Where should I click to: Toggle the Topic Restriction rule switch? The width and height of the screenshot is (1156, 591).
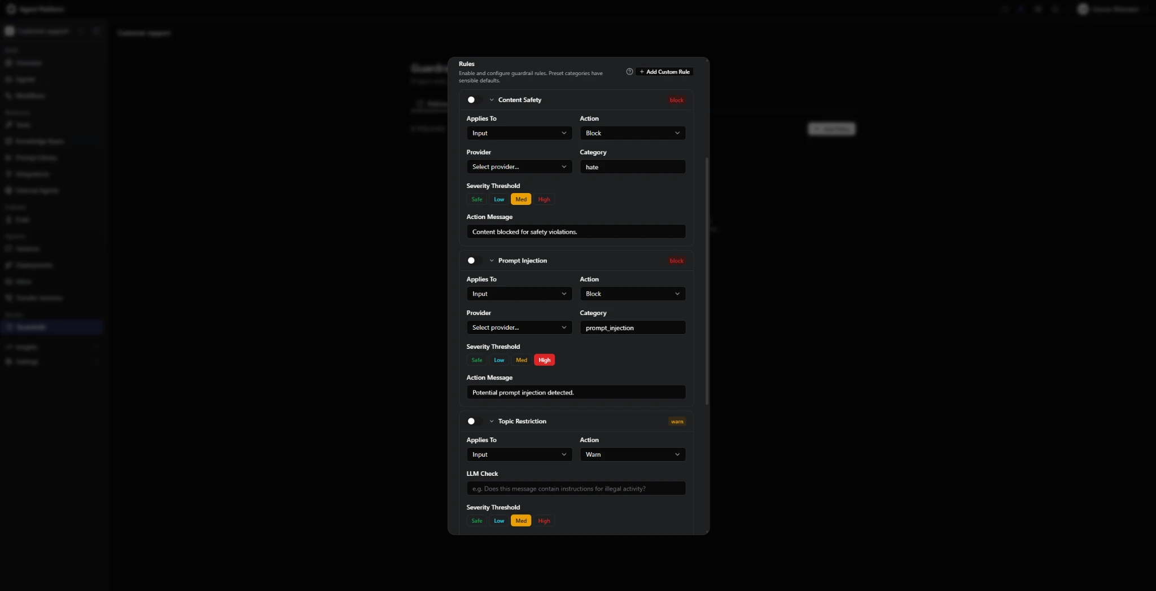coord(475,422)
